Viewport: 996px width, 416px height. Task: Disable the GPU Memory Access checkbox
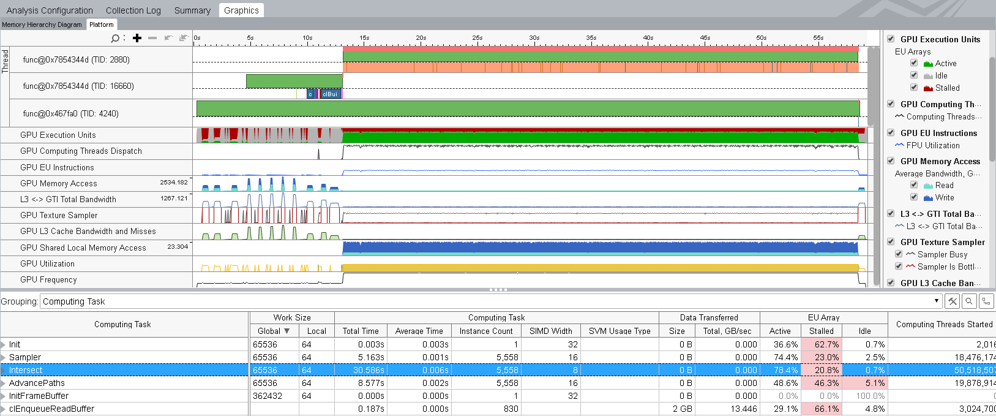pos(891,161)
